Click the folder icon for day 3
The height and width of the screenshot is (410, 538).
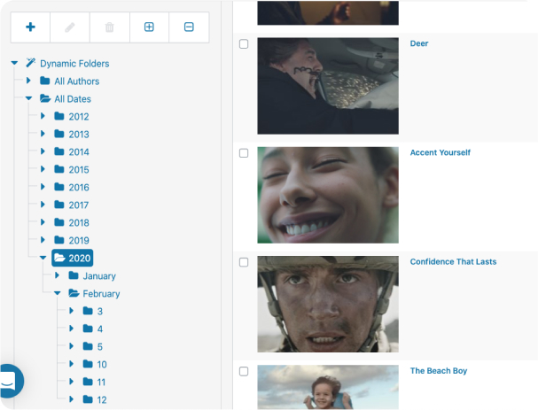pos(88,311)
